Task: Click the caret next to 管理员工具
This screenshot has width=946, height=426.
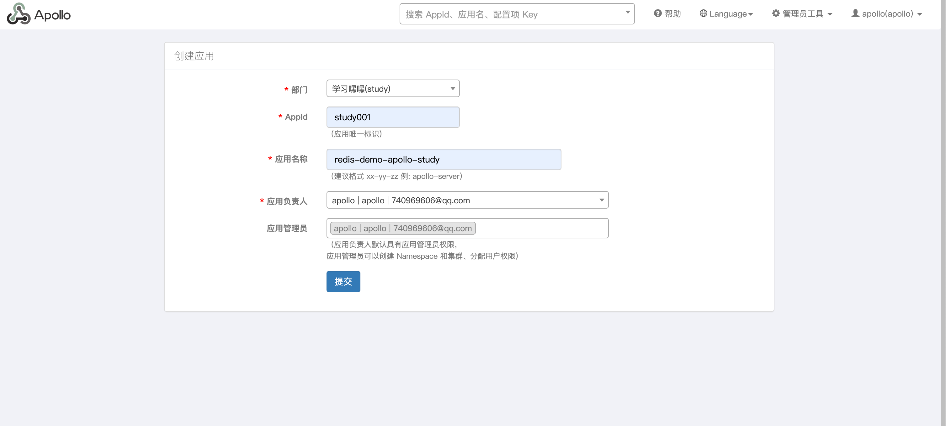Action: pyautogui.click(x=830, y=15)
